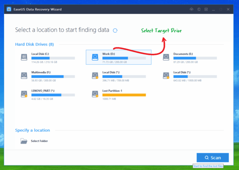
Task: Select the 1000.00 MB Local Disk icon
Action: (166, 76)
